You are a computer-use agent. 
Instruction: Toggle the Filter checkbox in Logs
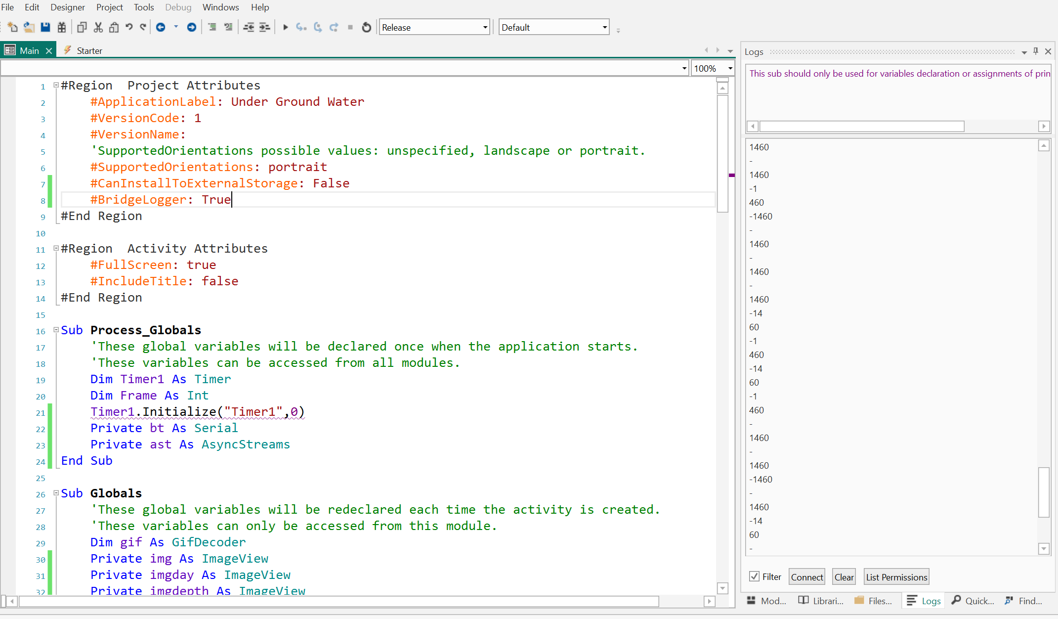[754, 576]
